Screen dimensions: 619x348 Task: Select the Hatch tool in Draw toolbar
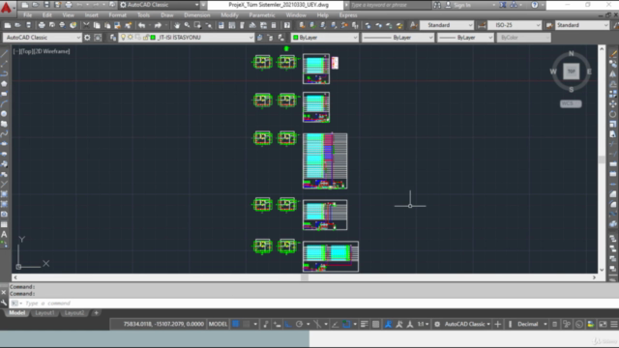click(x=4, y=194)
